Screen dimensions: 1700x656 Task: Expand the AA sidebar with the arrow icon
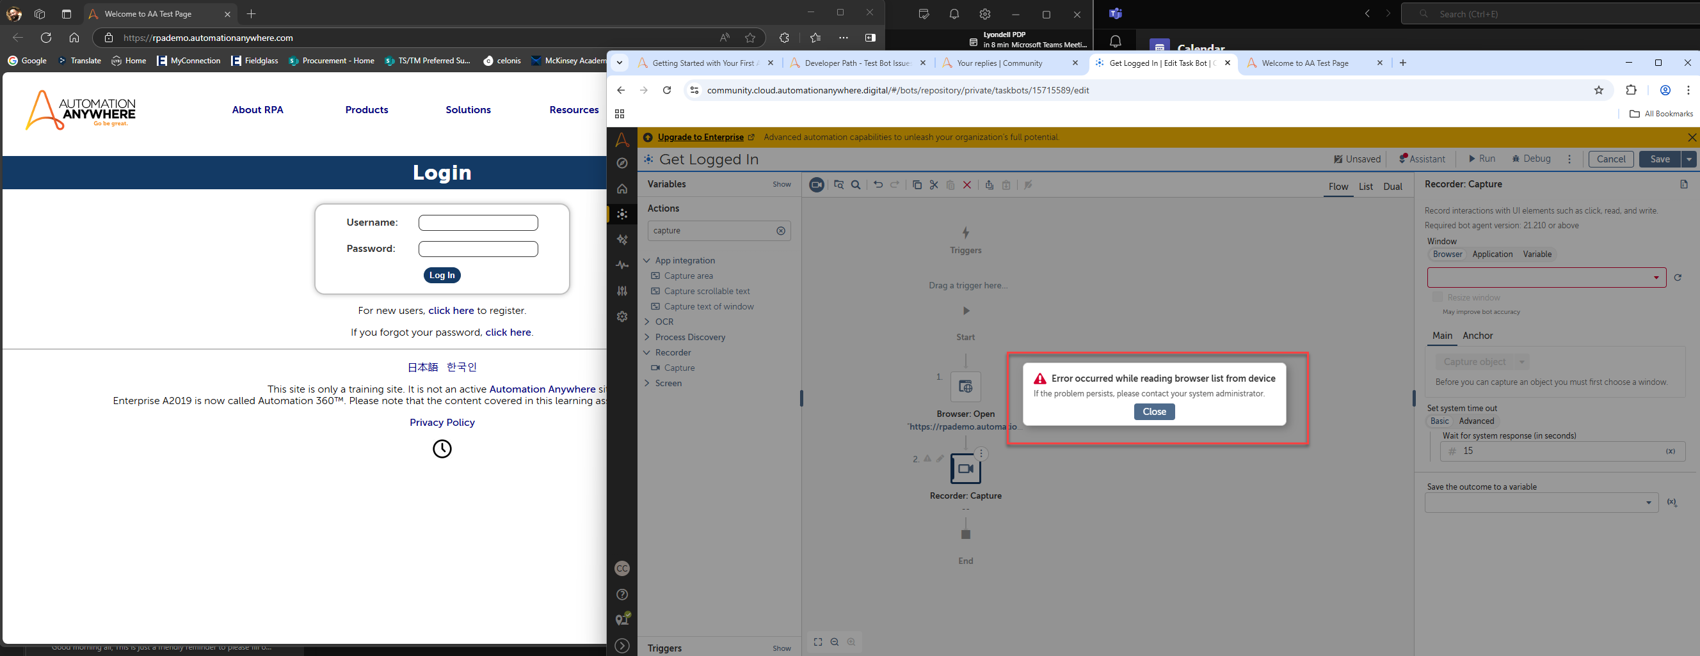point(621,646)
